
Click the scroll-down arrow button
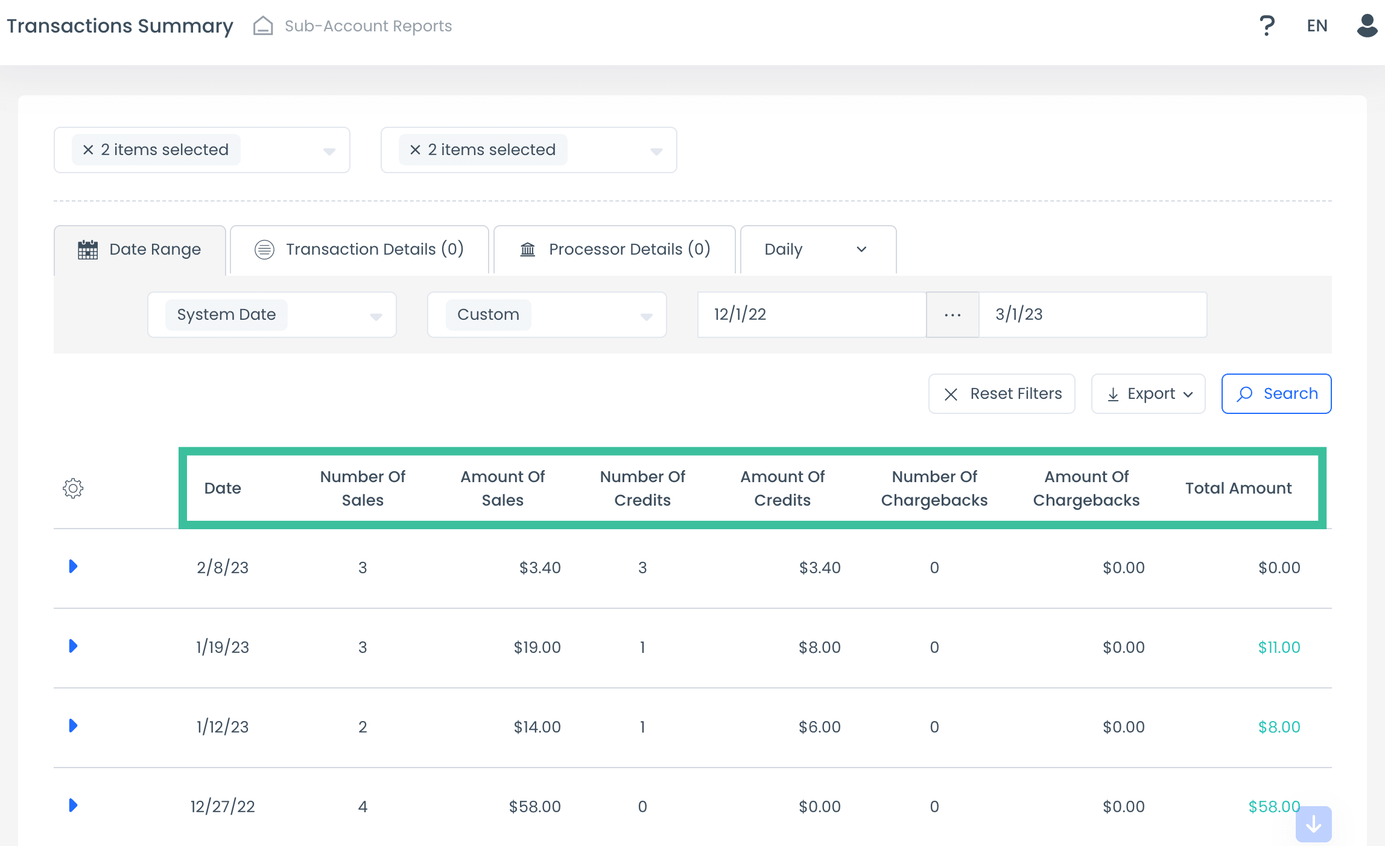click(1313, 824)
